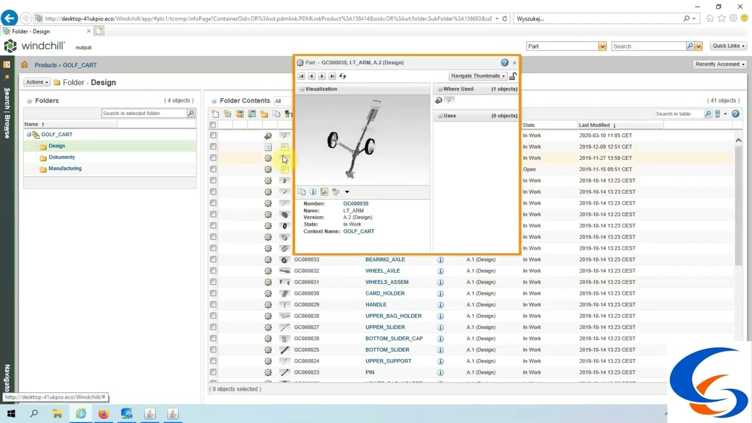752x423 pixels.
Task: Open the Folder Contents table help icon
Action: pyautogui.click(x=736, y=114)
